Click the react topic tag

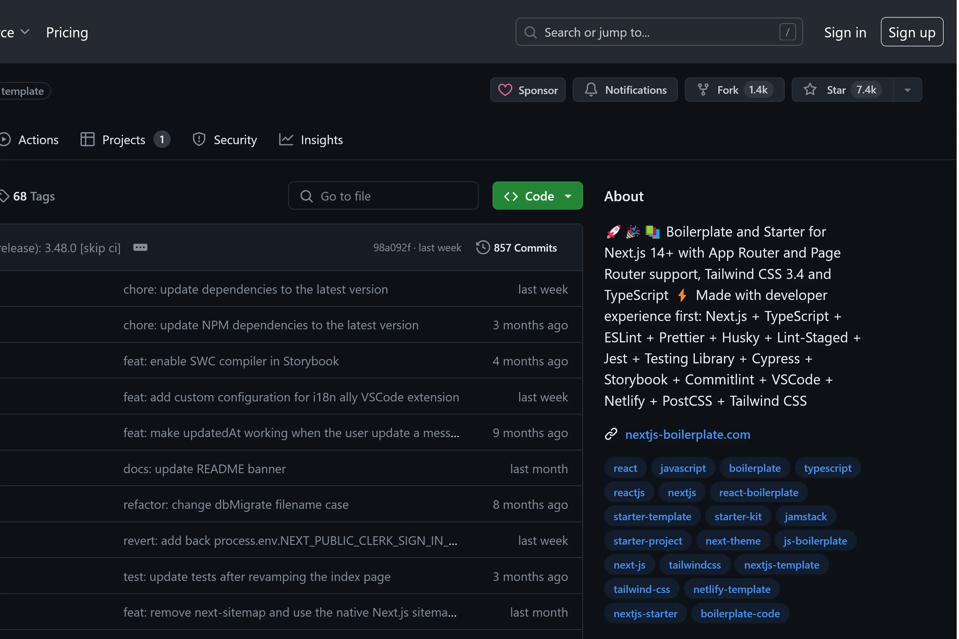click(625, 468)
